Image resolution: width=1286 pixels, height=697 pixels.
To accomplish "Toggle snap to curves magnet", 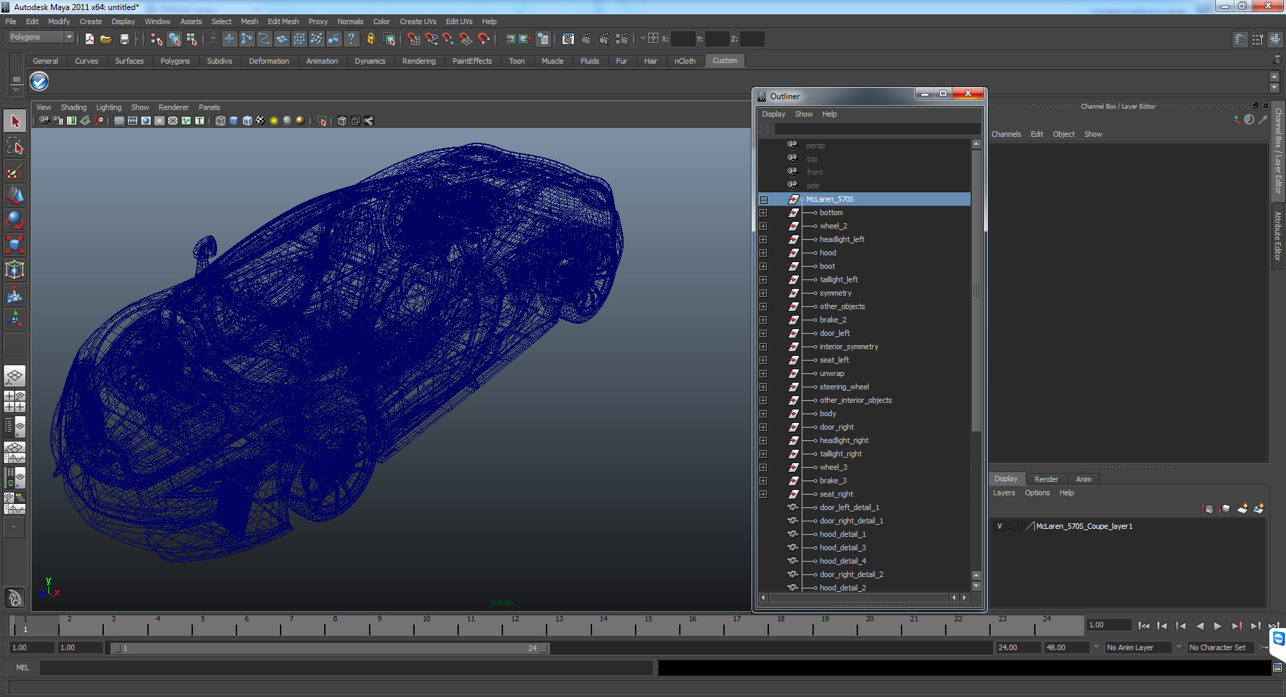I will tap(431, 39).
